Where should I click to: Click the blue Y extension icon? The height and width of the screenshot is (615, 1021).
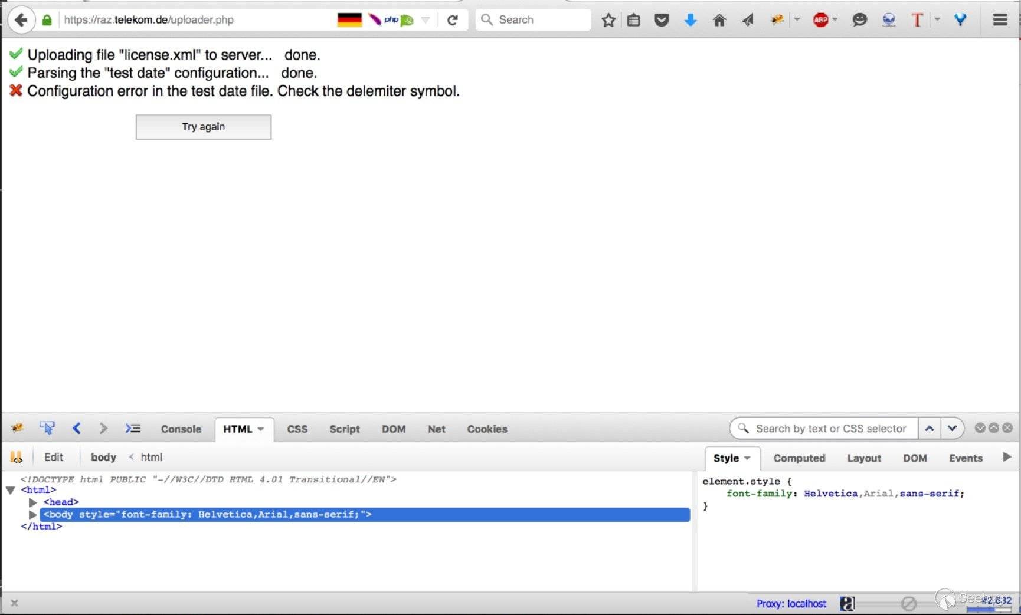tap(960, 20)
